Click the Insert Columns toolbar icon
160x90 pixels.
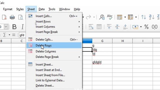[x=130, y=17]
